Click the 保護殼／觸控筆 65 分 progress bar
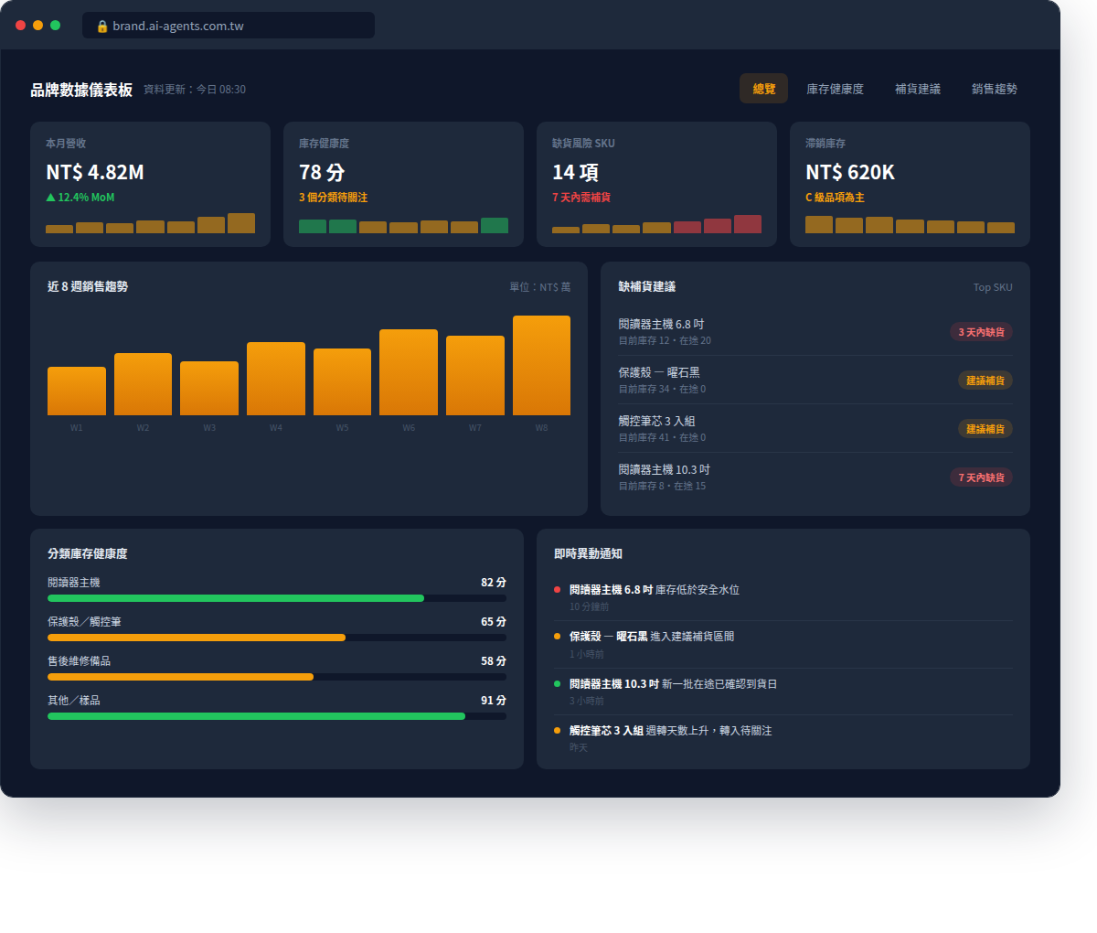 (x=277, y=638)
